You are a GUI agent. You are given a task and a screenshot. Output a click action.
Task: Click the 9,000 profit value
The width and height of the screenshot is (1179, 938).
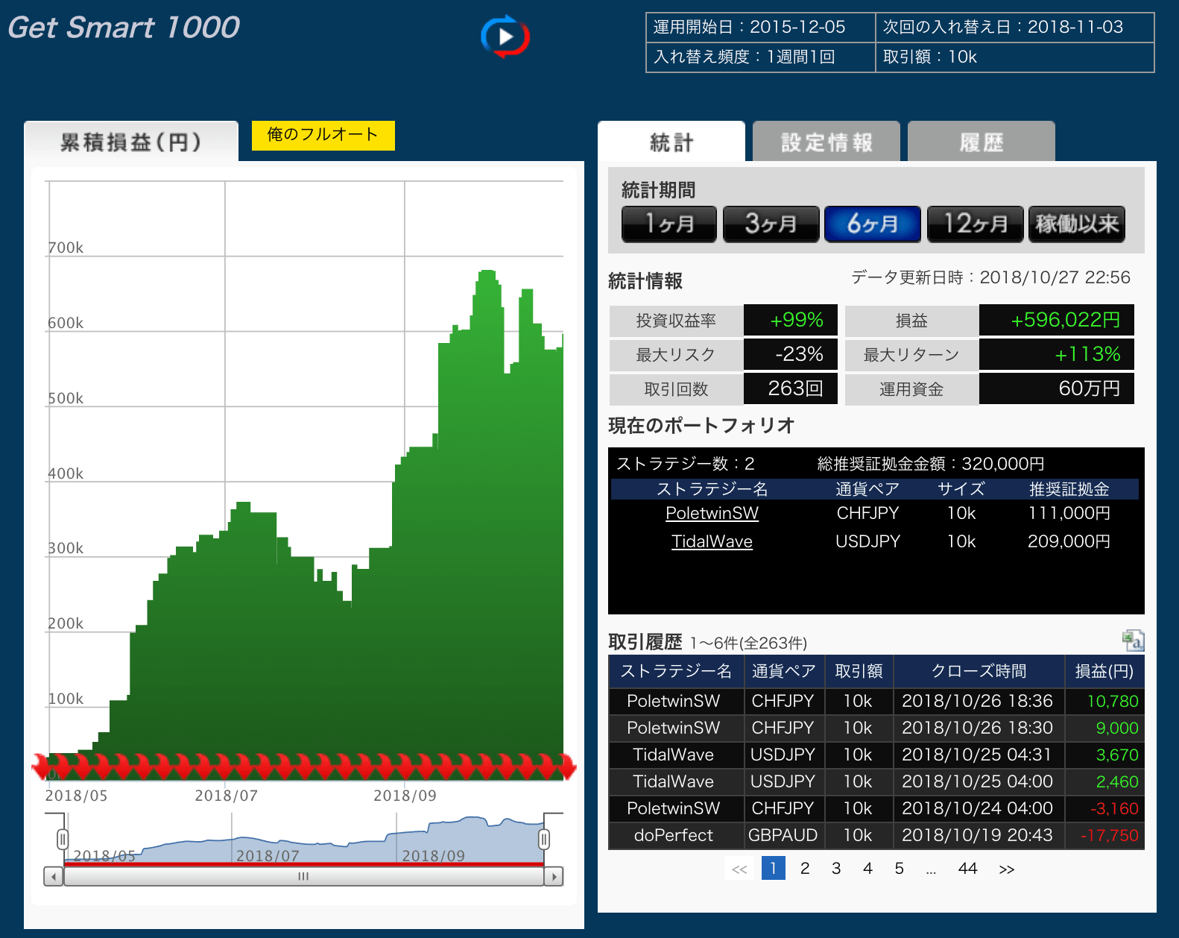click(1117, 728)
